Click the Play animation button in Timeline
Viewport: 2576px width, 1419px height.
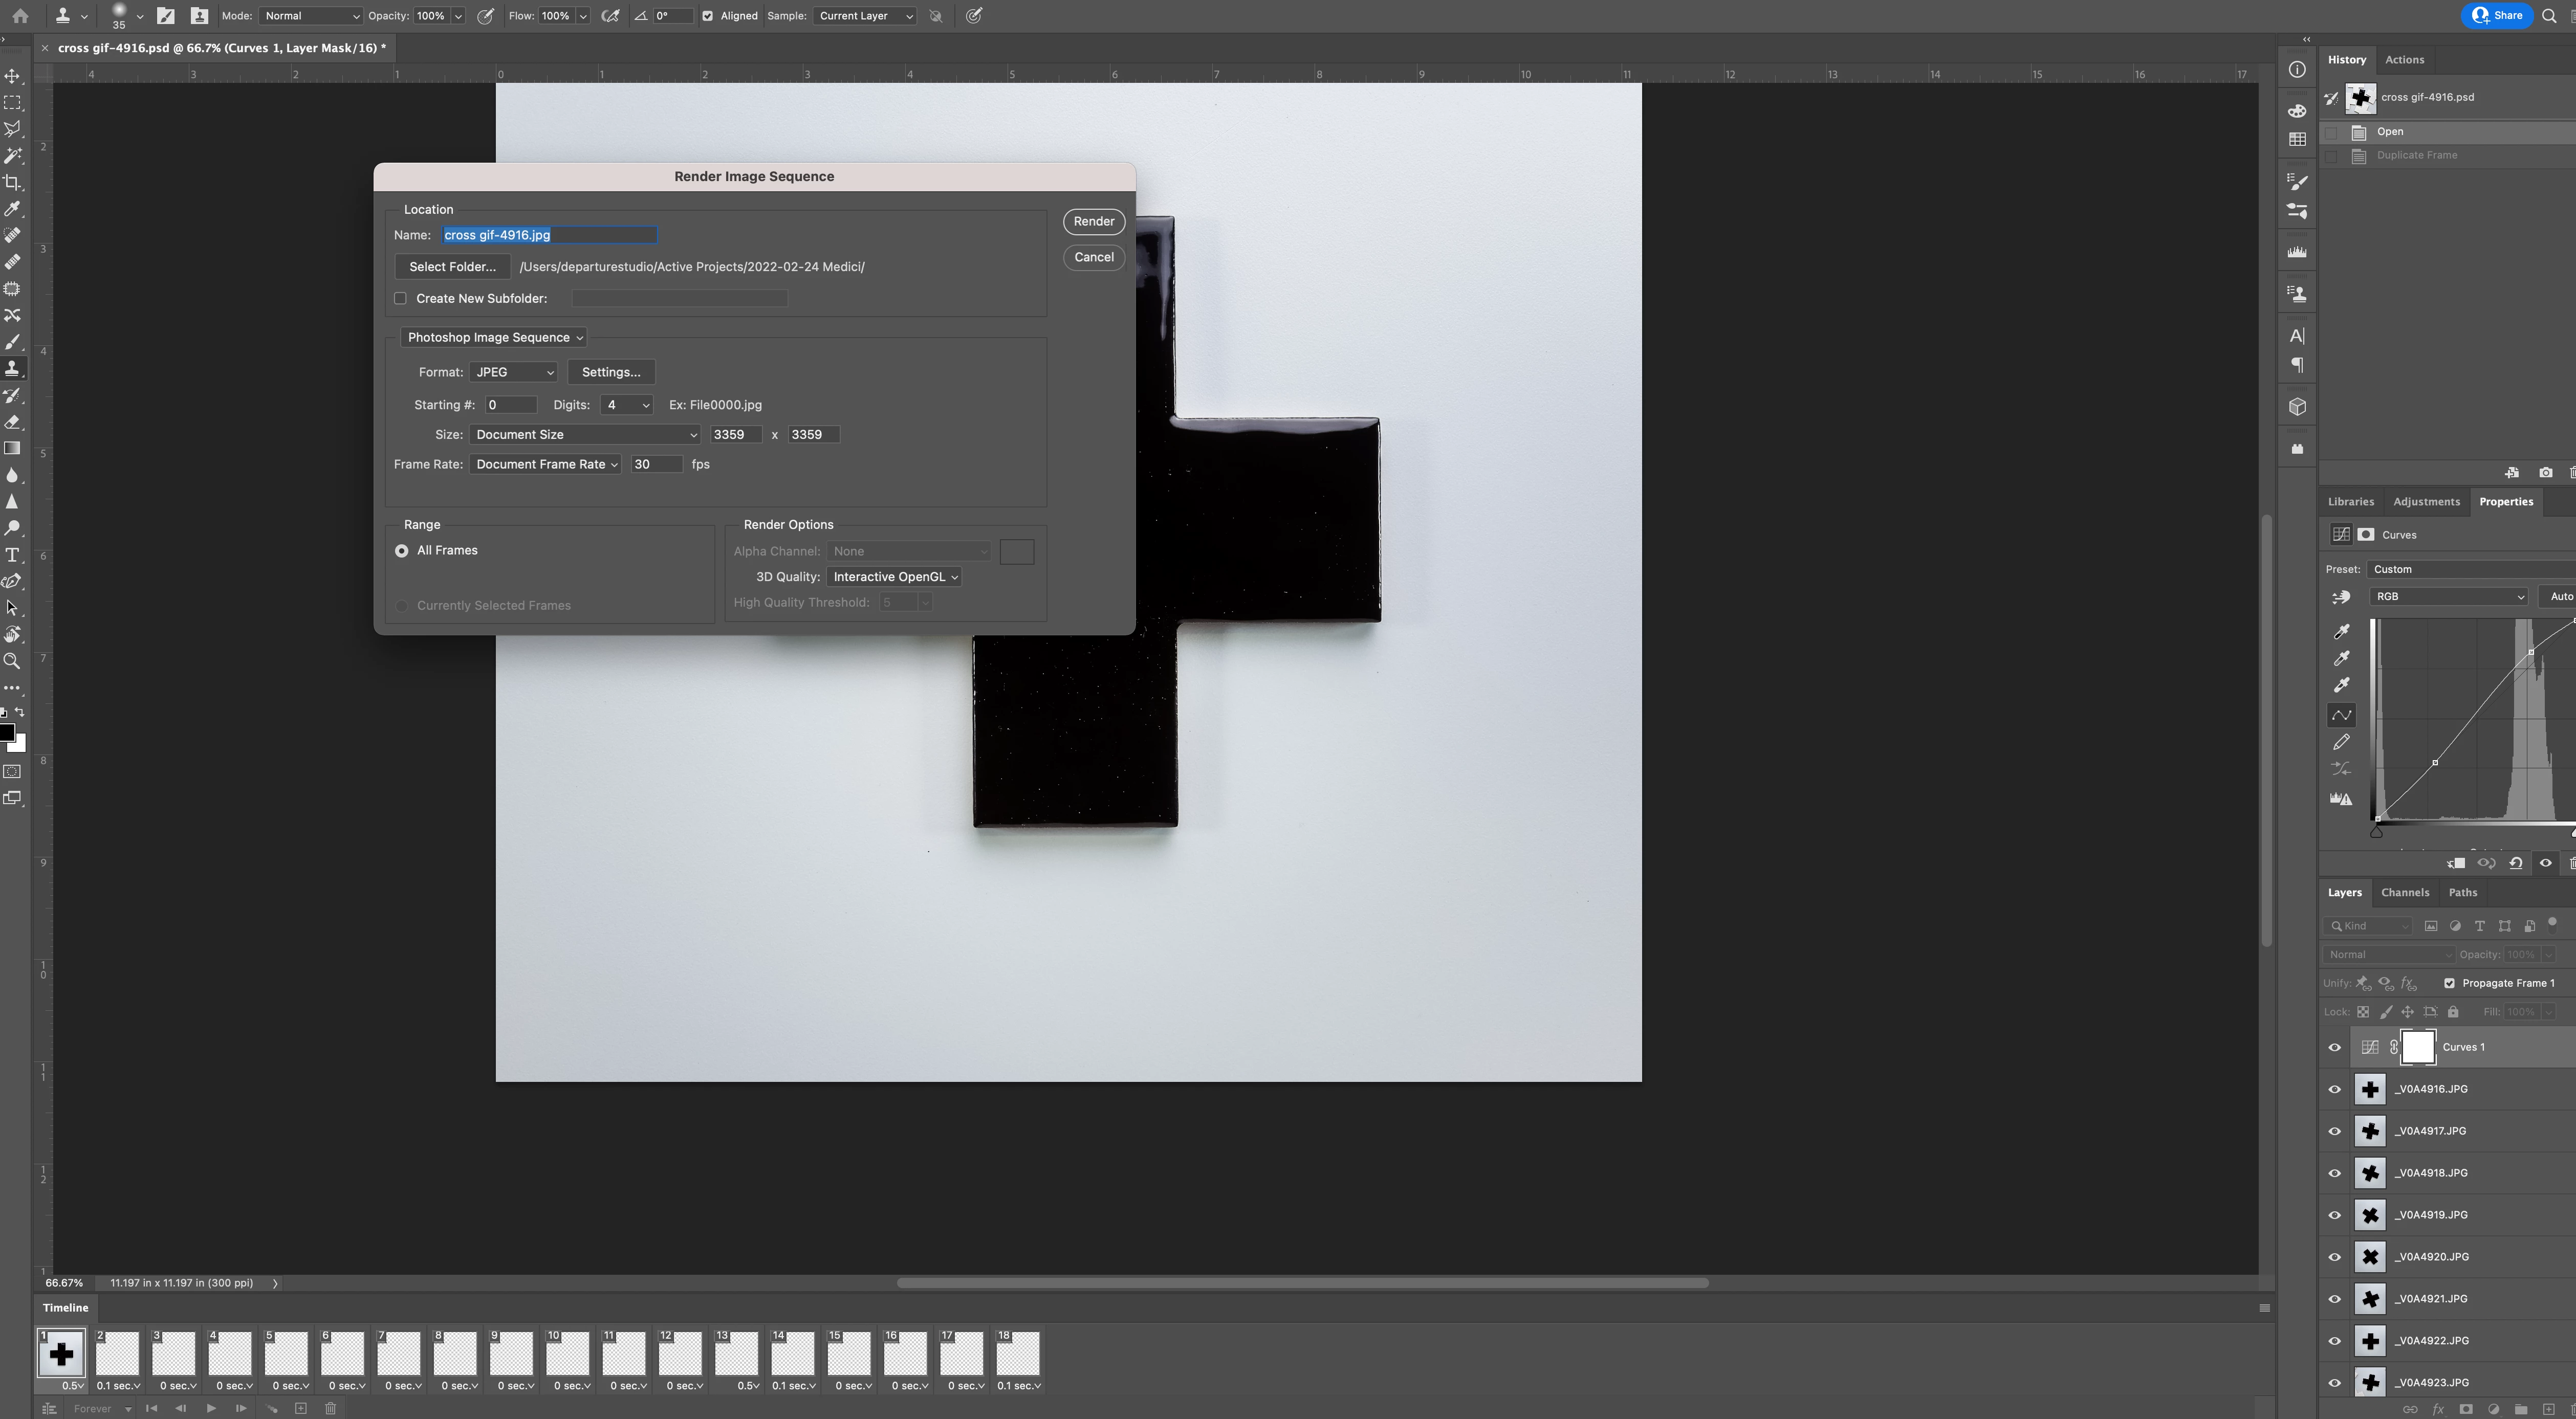[x=211, y=1408]
